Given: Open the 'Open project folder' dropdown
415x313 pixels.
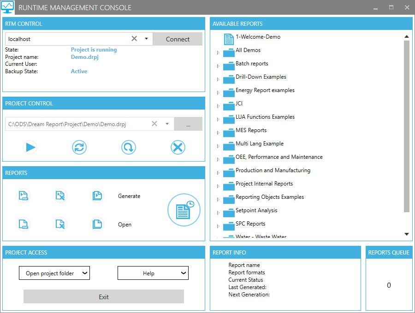Looking at the screenshot, I should 54,273.
